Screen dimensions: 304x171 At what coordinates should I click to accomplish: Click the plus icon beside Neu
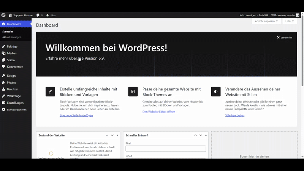tap(47, 15)
